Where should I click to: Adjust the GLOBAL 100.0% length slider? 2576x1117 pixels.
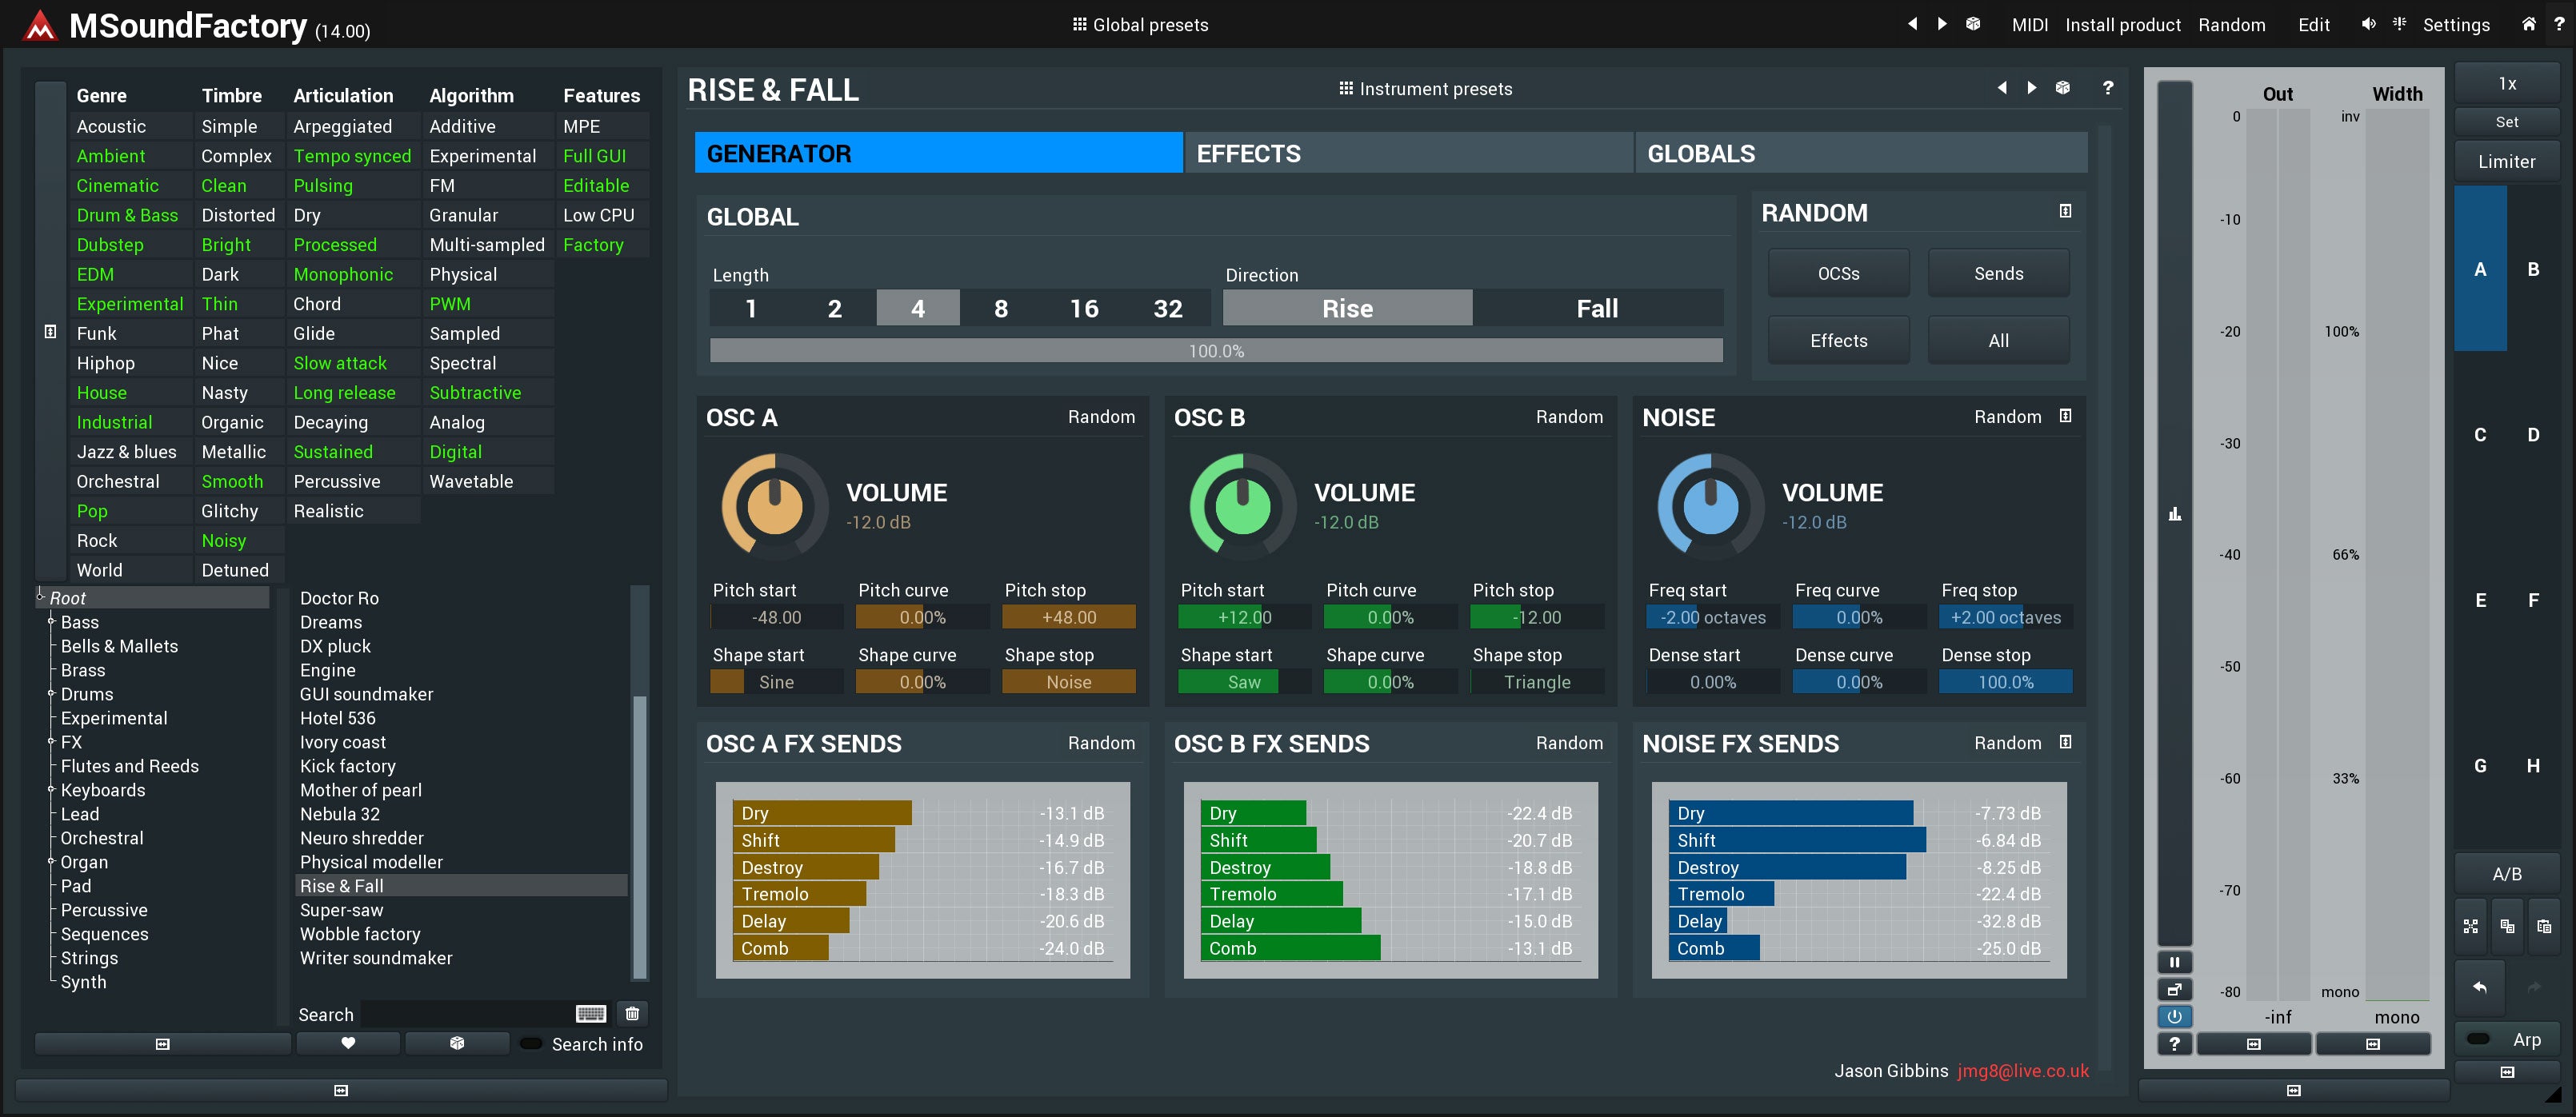(1216, 351)
